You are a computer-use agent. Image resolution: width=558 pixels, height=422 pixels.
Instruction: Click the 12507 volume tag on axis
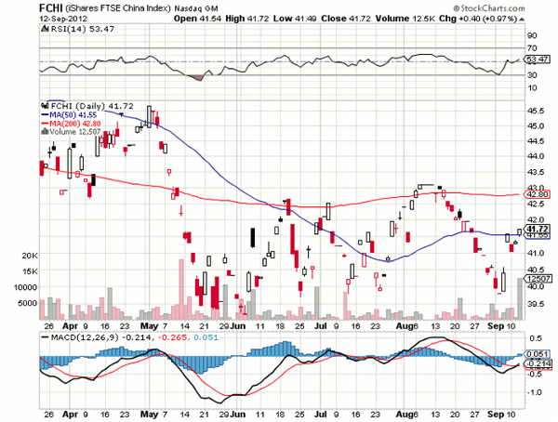[539, 278]
